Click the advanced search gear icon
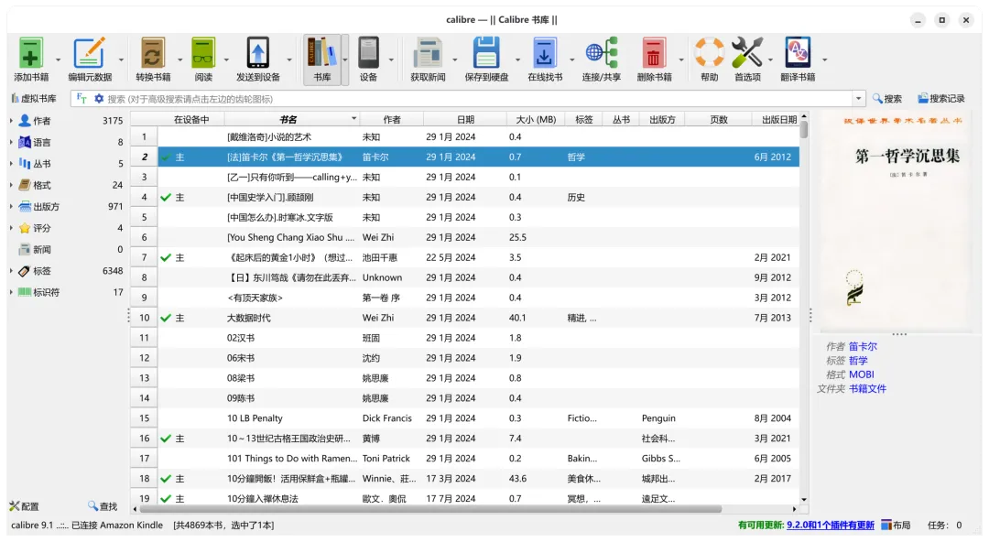The image size is (989, 542). (x=99, y=99)
